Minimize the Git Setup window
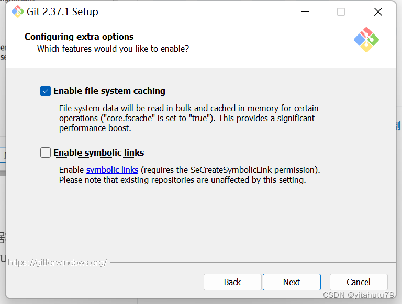Image resolution: width=402 pixels, height=304 pixels. pyautogui.click(x=304, y=11)
